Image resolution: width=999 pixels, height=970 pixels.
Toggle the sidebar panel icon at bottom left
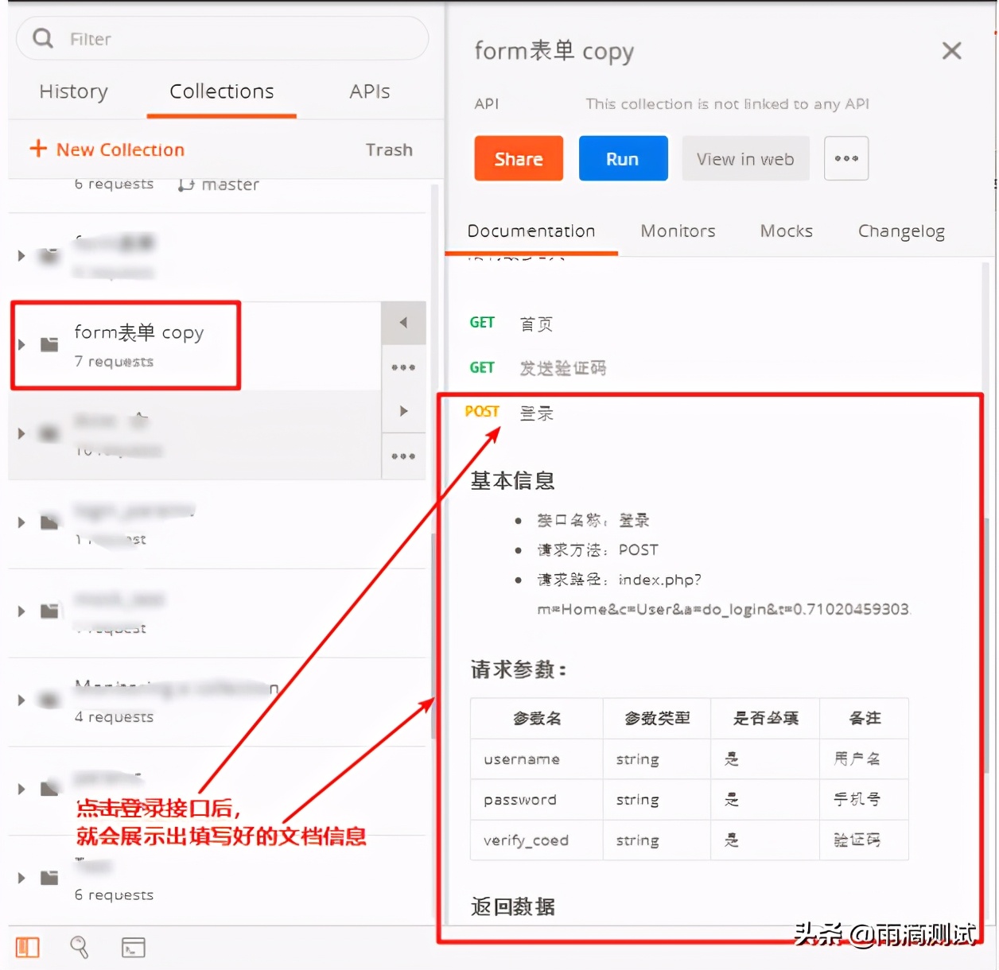coord(26,947)
